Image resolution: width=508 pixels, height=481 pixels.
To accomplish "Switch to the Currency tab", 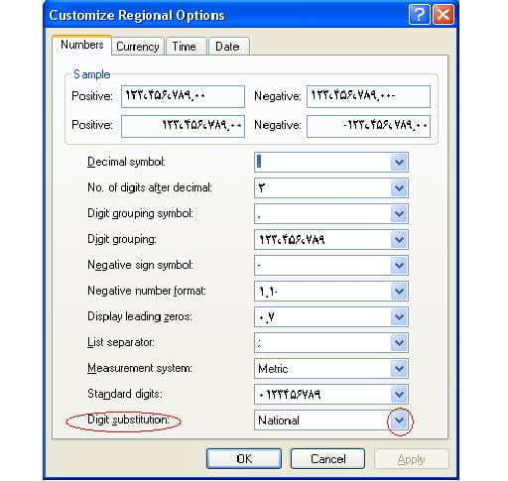I will [138, 47].
